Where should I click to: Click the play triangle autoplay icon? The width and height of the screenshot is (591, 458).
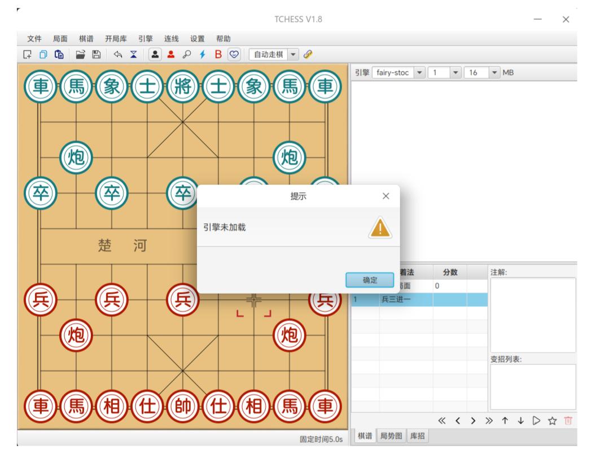pyautogui.click(x=536, y=421)
